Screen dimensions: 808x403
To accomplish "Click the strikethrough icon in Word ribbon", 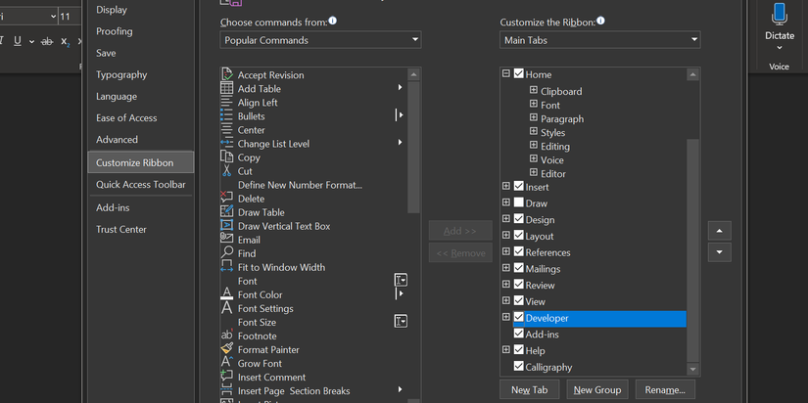I will tap(47, 41).
